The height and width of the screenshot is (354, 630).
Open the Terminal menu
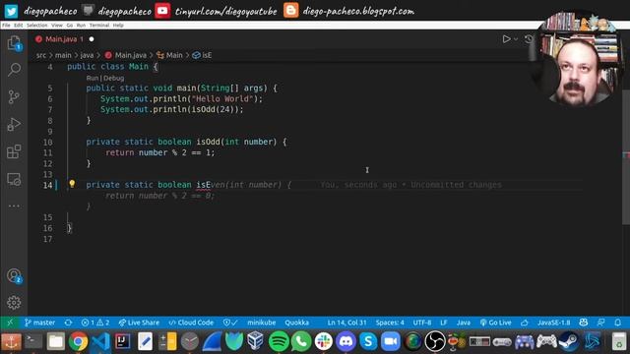click(99, 25)
